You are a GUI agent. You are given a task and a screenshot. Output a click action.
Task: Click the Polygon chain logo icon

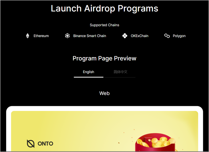(x=167, y=36)
